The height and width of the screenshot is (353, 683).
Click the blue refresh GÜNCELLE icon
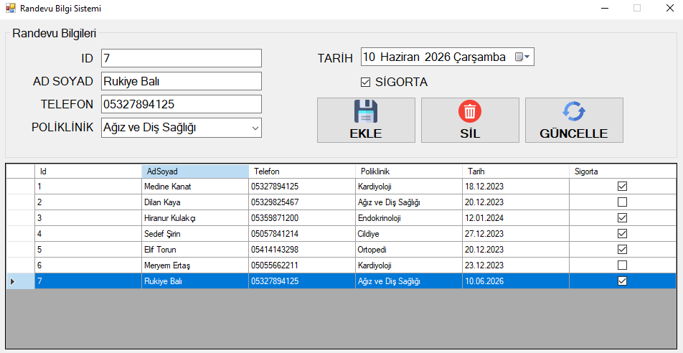coord(574,111)
